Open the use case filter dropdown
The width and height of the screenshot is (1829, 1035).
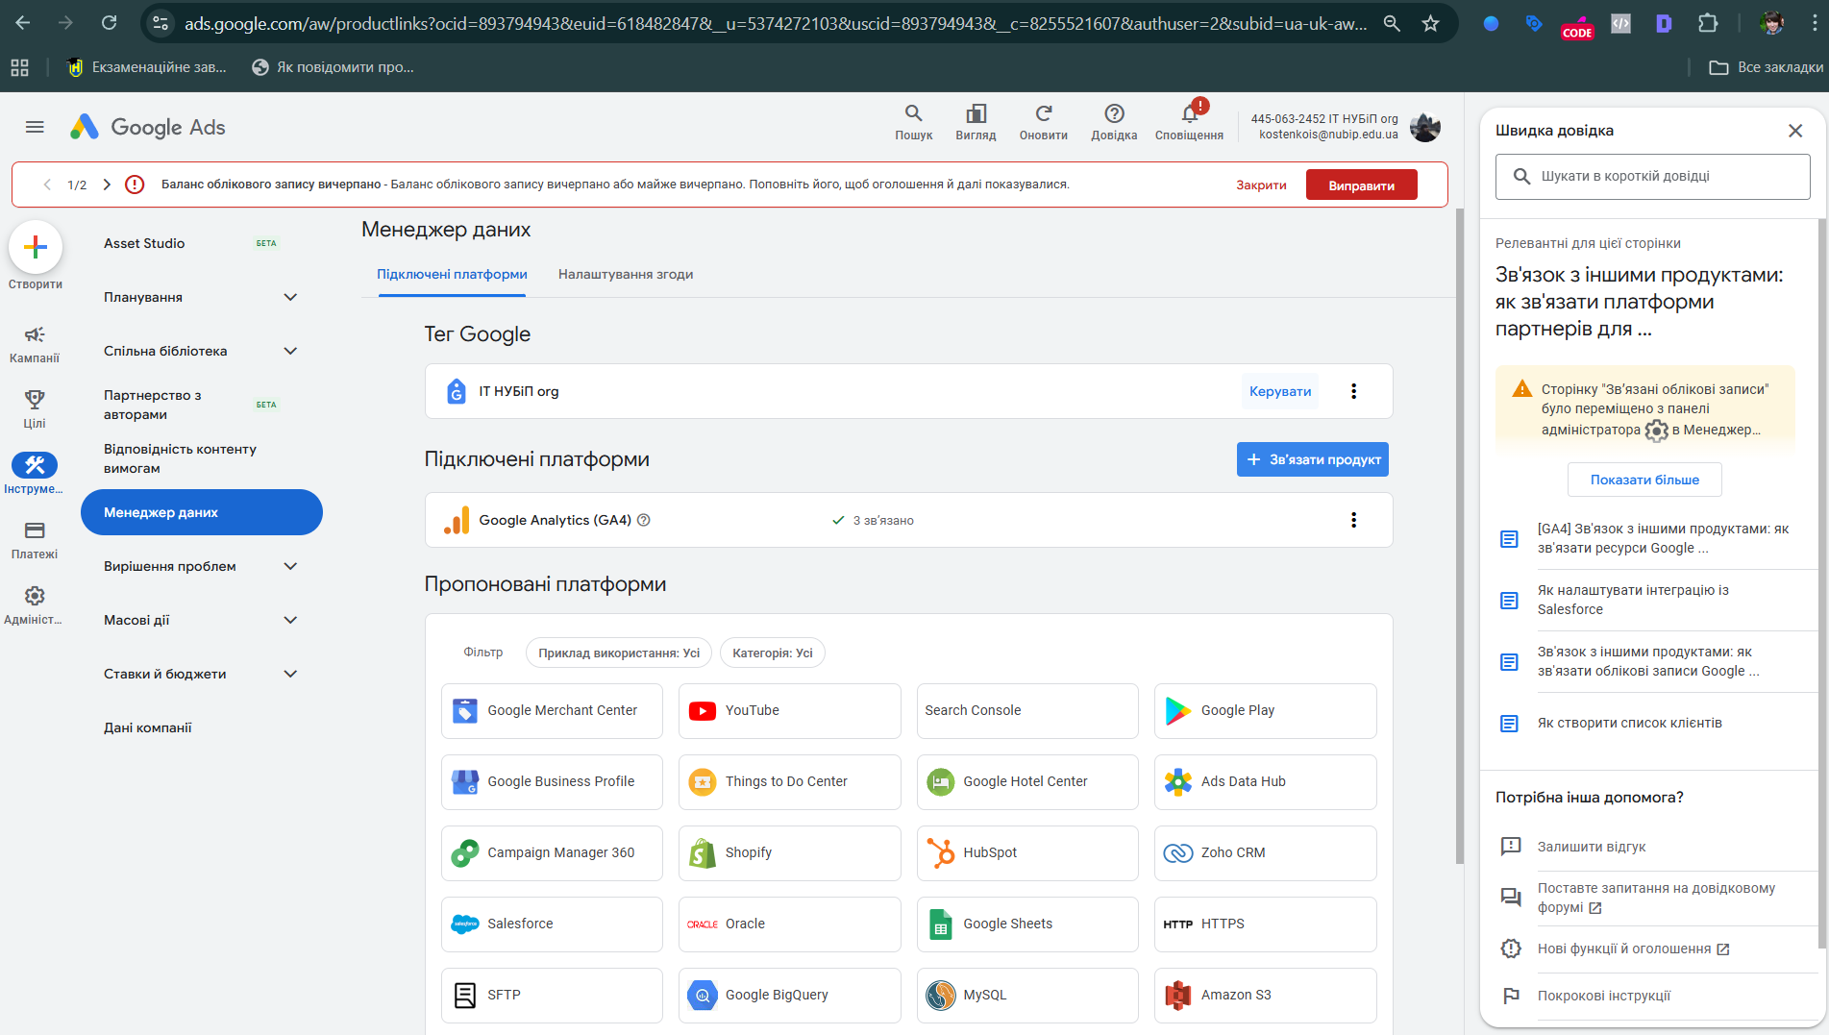(x=619, y=653)
